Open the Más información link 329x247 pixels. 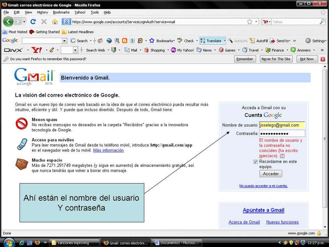108,150
